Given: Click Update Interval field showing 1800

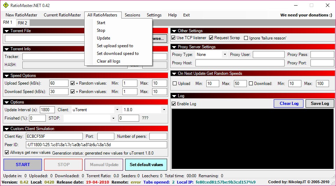Looking at the screenshot, I should pyautogui.click(x=47, y=110).
